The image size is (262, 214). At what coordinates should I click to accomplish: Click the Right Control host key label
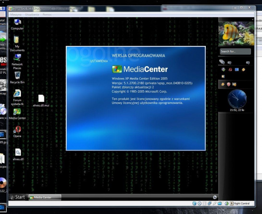[242, 203]
